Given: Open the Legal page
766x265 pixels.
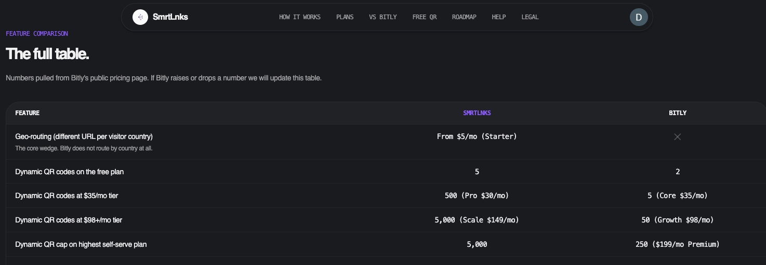Looking at the screenshot, I should [x=530, y=17].
